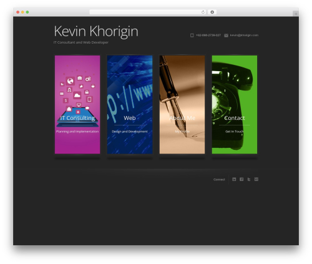Open the YouTube social icon

256,179
